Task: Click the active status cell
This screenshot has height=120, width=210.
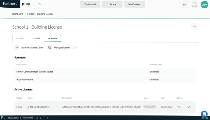Action: [x=19, y=107]
